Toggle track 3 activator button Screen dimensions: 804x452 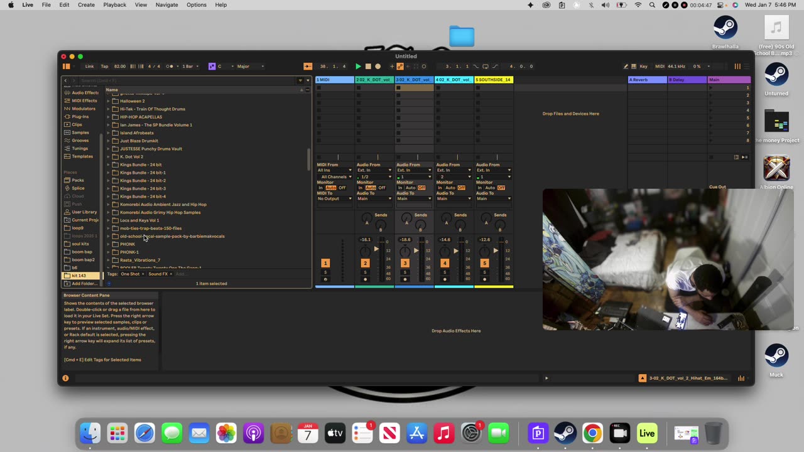tap(405, 263)
